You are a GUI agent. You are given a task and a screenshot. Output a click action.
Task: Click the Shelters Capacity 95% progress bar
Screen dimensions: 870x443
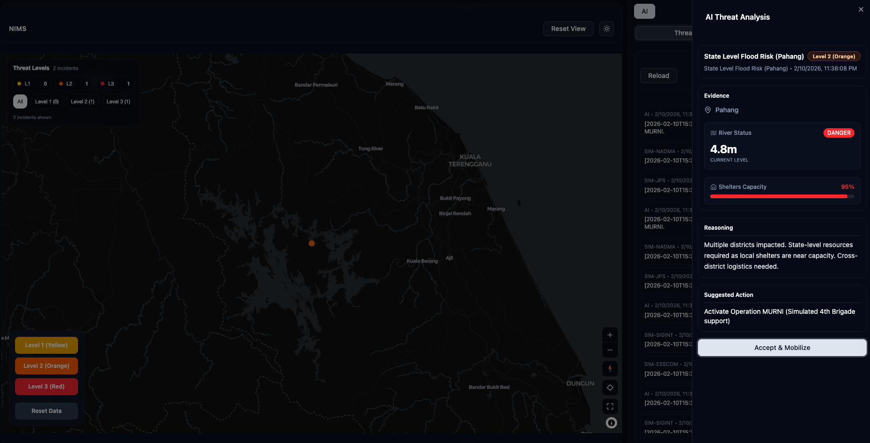(780, 196)
